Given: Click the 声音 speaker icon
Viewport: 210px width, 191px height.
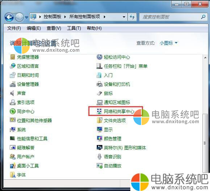Looking at the screenshot, I should point(12,93).
